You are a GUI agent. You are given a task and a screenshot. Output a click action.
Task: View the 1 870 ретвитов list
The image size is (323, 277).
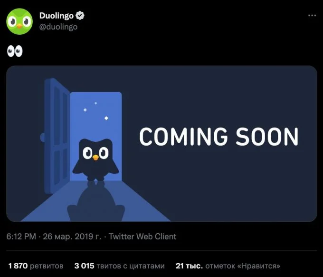click(36, 266)
